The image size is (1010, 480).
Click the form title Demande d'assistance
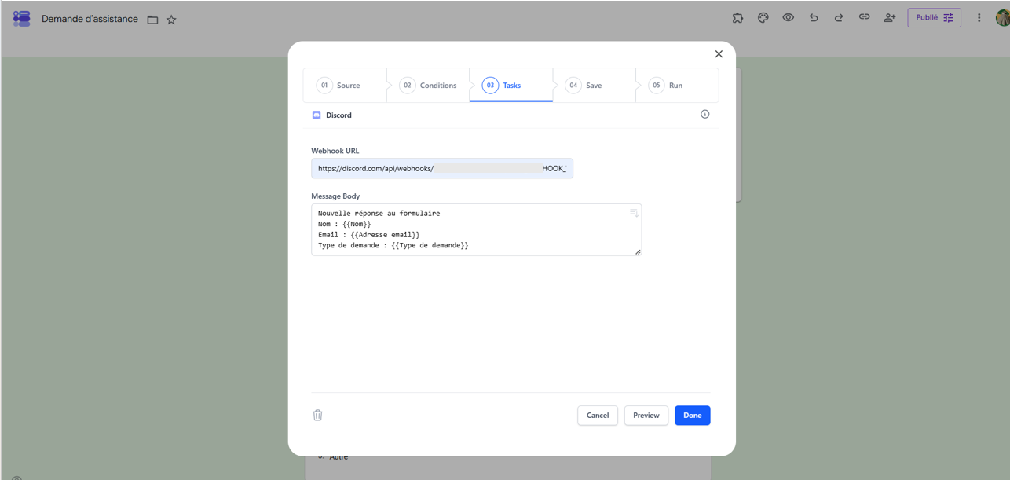90,19
